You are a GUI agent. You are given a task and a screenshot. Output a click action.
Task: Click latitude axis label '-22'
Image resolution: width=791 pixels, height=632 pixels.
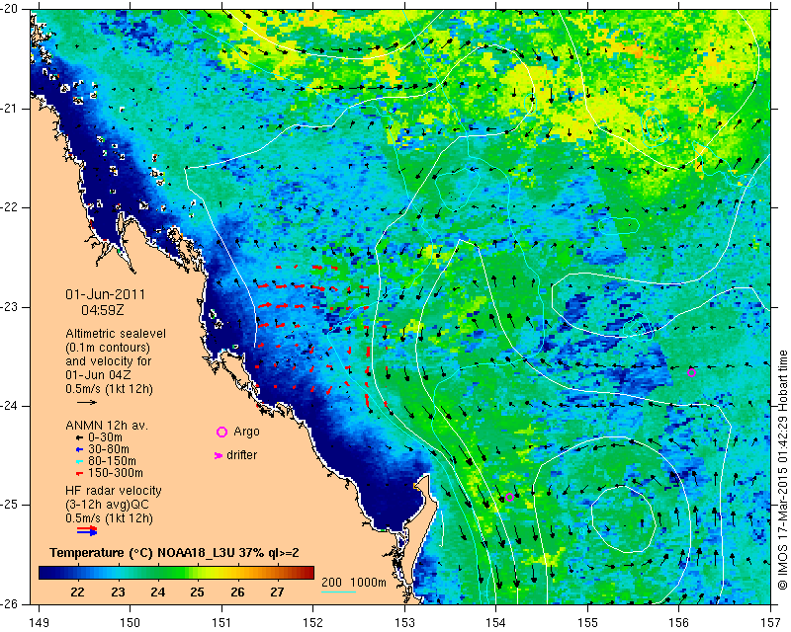9,207
